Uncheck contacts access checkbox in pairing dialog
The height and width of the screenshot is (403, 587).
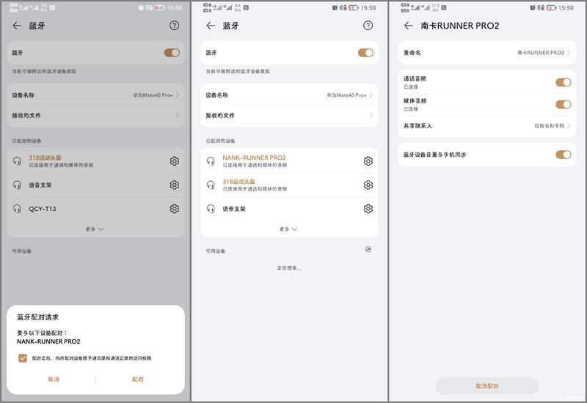click(x=23, y=358)
